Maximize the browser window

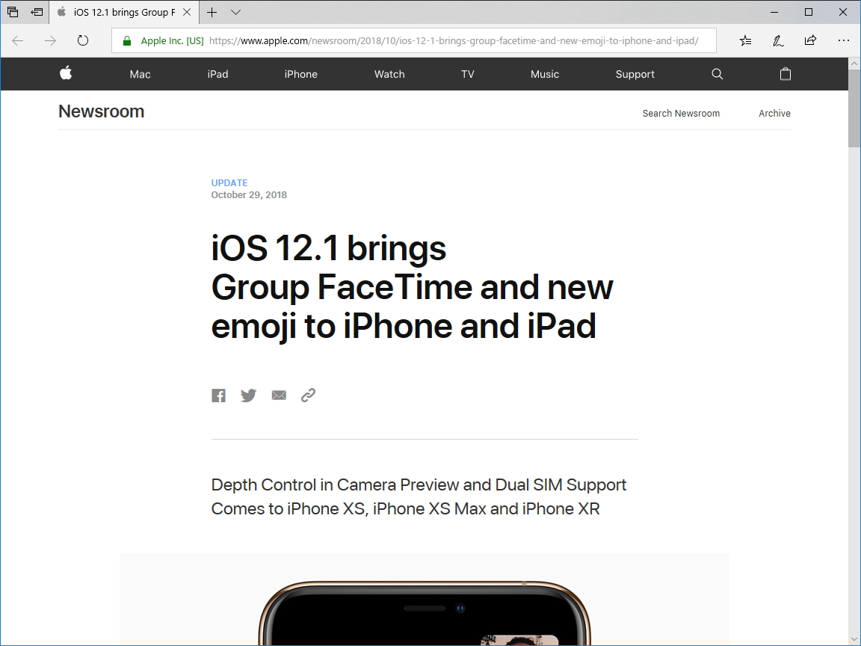coord(808,12)
